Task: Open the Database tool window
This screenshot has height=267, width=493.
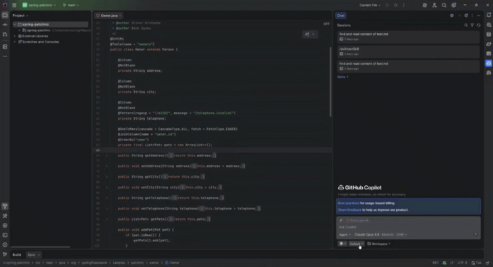Action: [x=489, y=35]
